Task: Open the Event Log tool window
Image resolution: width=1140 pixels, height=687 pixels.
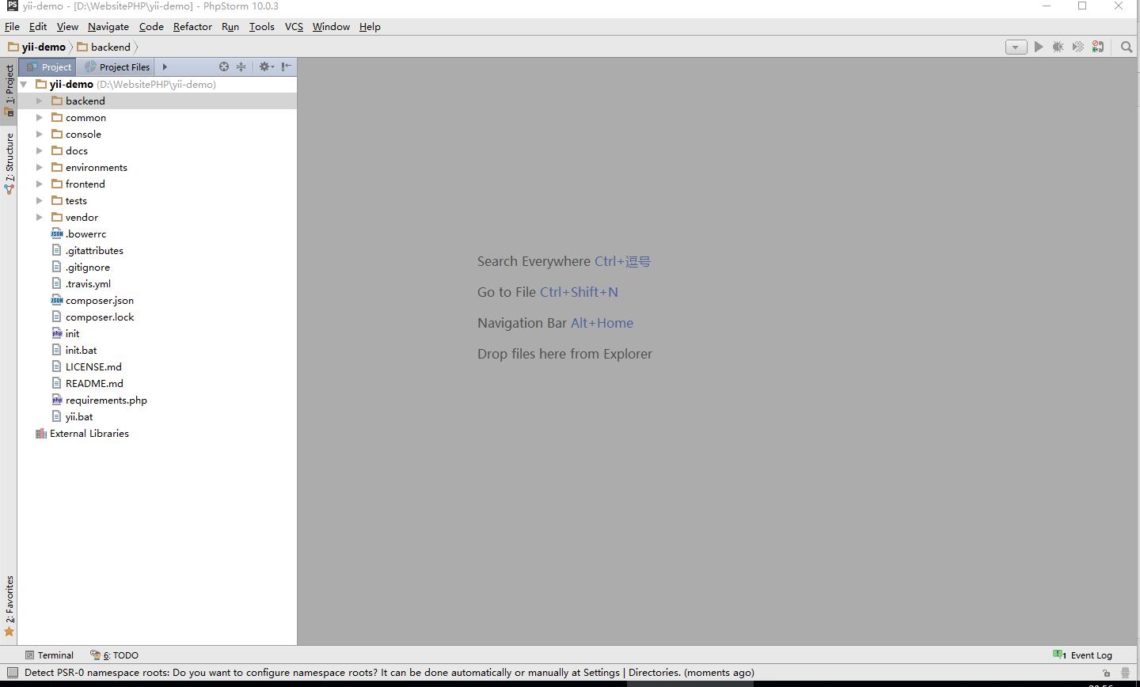Action: click(1082, 655)
